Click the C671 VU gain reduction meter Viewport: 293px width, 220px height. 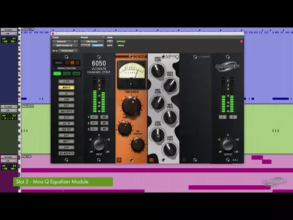pos(132,74)
